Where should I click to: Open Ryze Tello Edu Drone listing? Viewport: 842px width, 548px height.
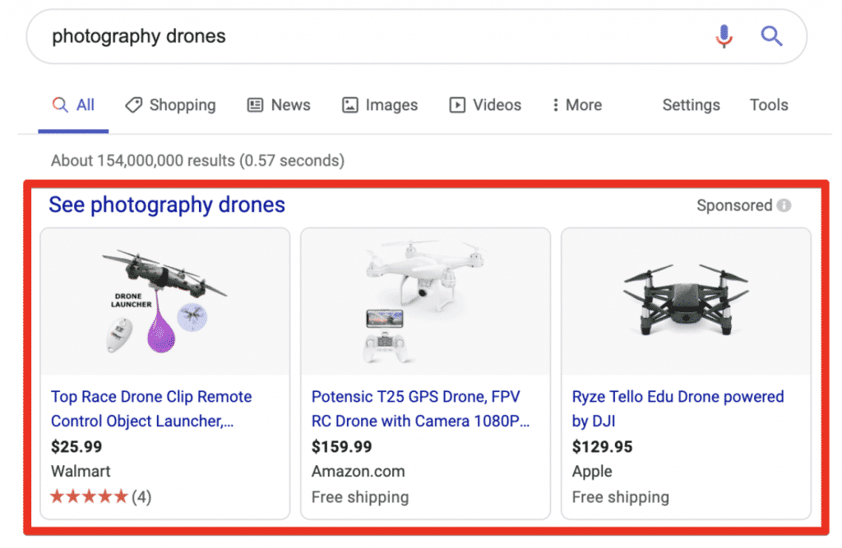(x=678, y=408)
